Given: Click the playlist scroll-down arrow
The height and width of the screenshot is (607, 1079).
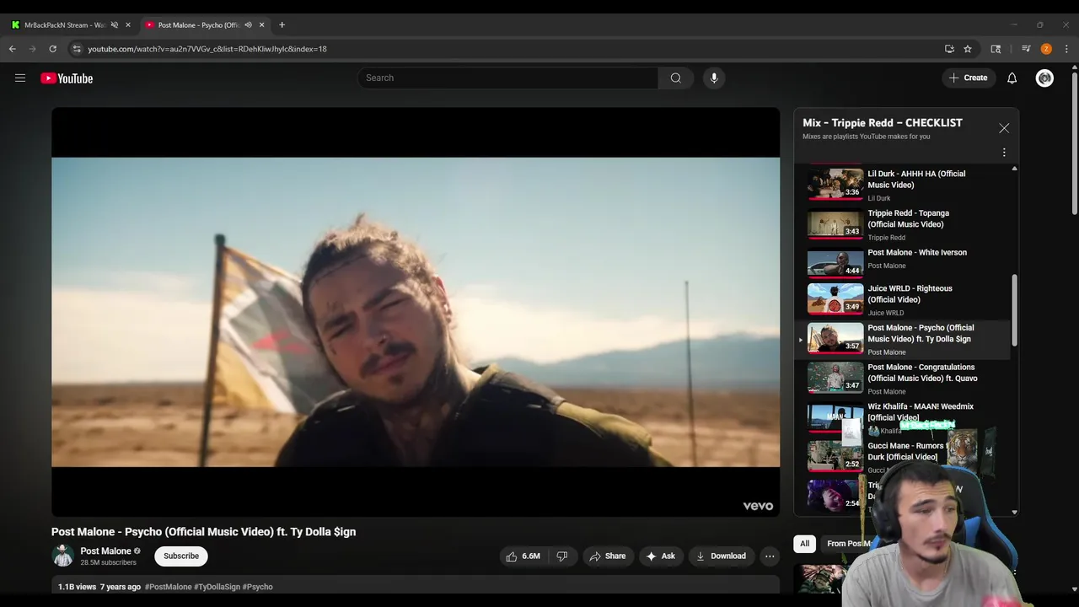Looking at the screenshot, I should pyautogui.click(x=1014, y=512).
